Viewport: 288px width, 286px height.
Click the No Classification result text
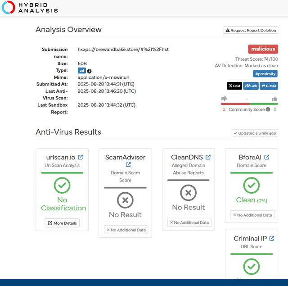point(63,204)
